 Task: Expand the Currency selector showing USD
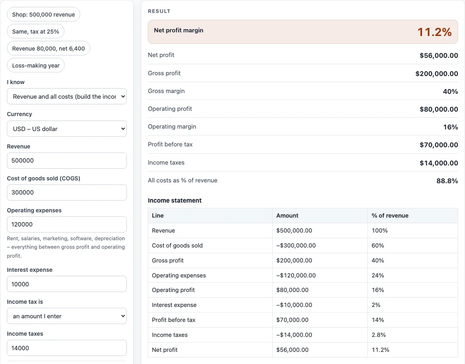(x=67, y=129)
